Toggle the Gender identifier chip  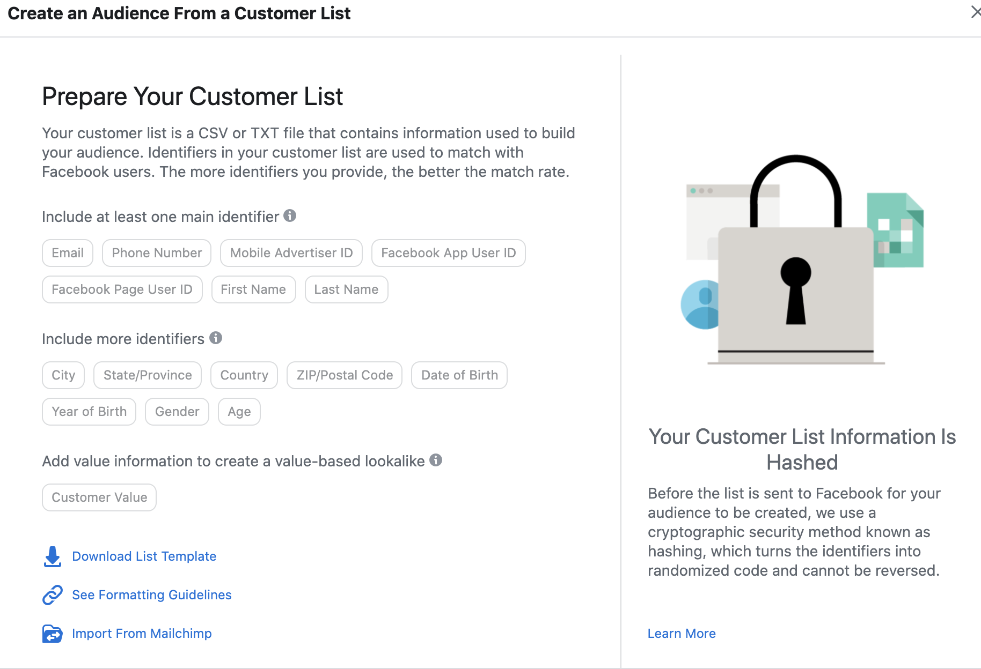coord(177,411)
